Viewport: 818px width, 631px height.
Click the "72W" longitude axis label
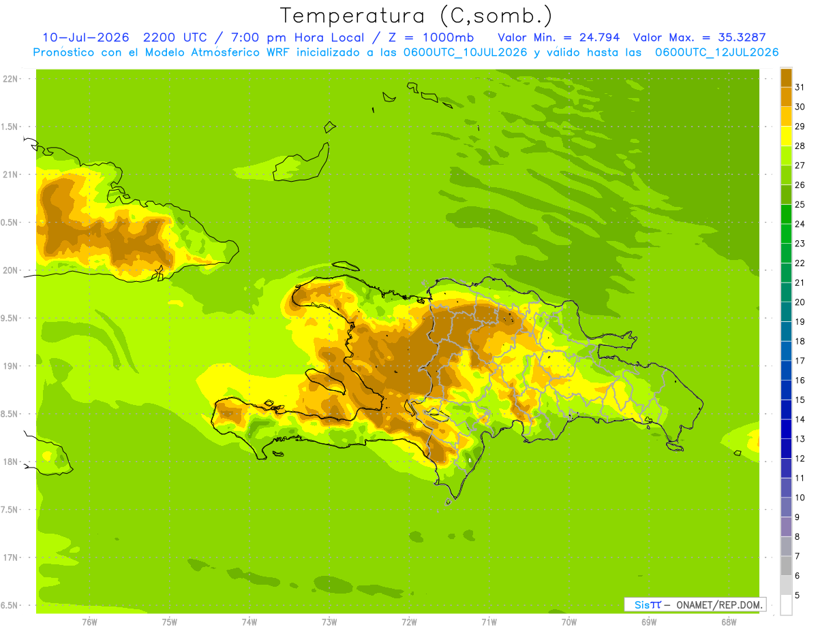pos(410,622)
